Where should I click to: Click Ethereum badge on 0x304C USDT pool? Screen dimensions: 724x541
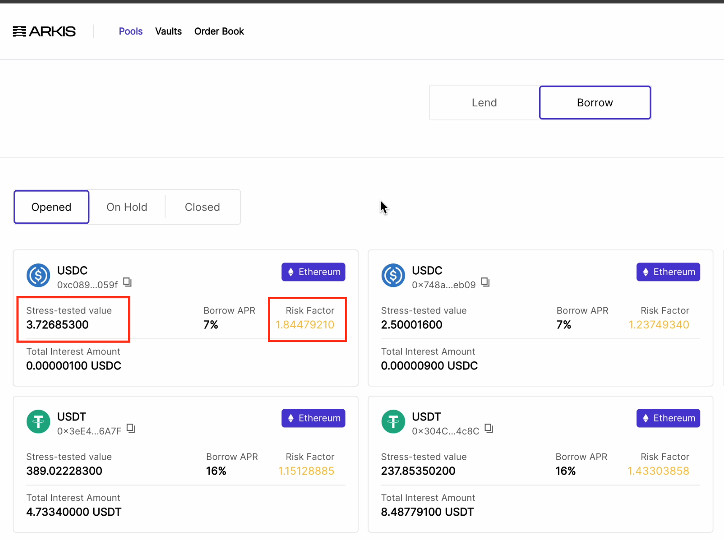(668, 418)
